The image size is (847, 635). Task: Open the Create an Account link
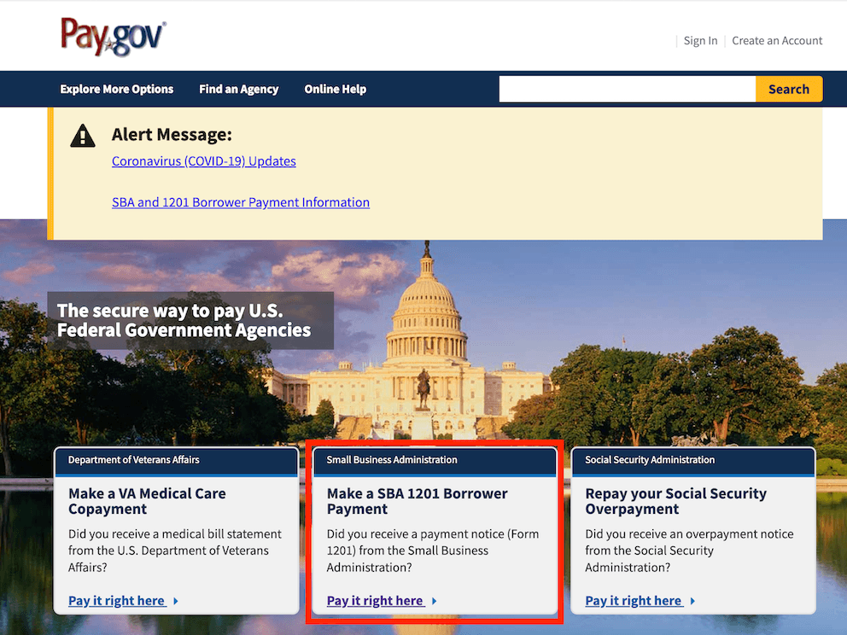777,40
